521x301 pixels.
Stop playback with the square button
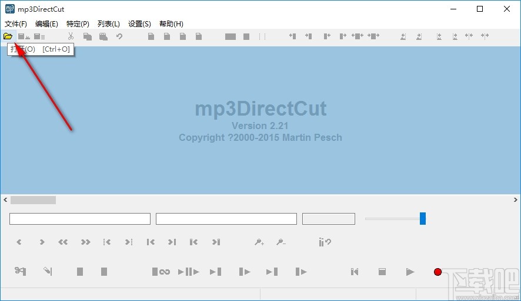click(x=382, y=272)
